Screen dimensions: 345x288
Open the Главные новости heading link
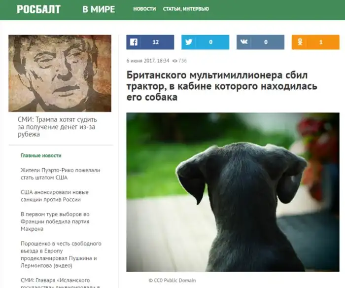point(41,155)
